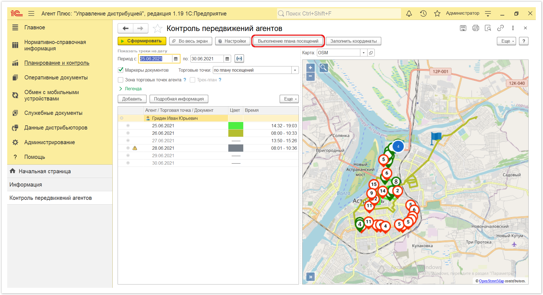Click the Поиск search field
Viewport: 543px width, 295px height.
339,13
